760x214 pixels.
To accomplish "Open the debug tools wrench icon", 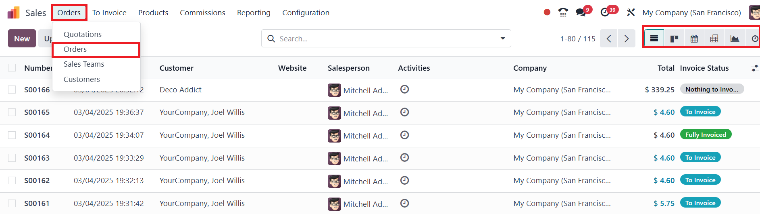I will [x=631, y=12].
